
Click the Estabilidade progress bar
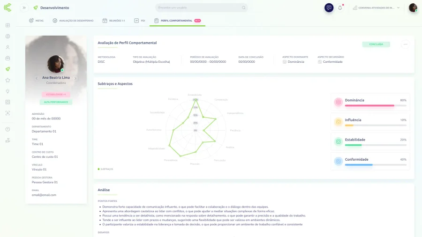[x=376, y=145]
